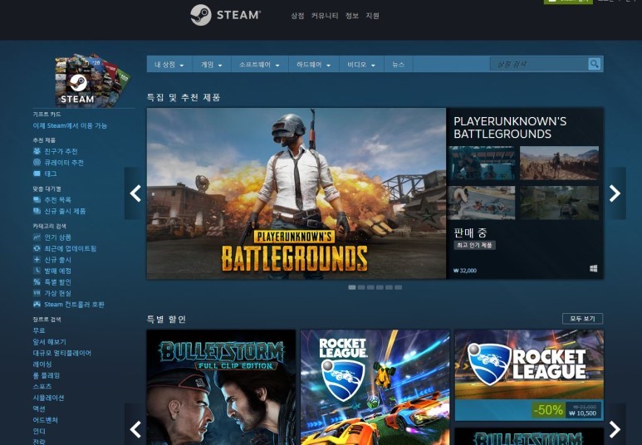Click the Windows platform icon on the PUBG panel
The width and height of the screenshot is (642, 445).
click(x=593, y=268)
